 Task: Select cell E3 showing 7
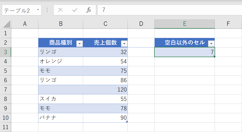click(x=185, y=52)
